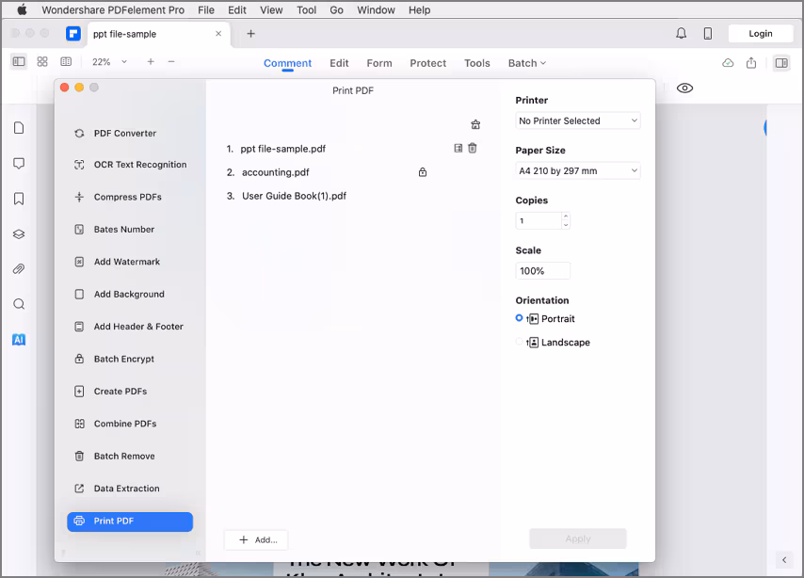Open the Window menu
The width and height of the screenshot is (804, 578).
click(376, 9)
